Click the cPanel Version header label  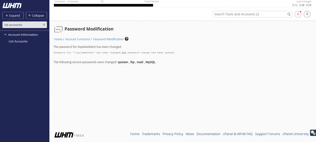coord(151,2)
